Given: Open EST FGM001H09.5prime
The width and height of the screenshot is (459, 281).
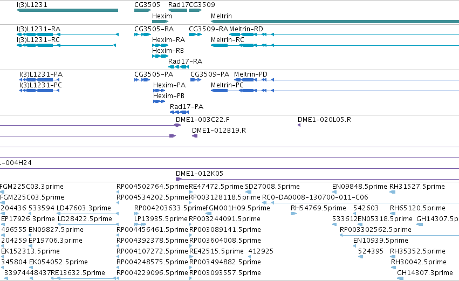Looking at the screenshot, I should point(238,208).
